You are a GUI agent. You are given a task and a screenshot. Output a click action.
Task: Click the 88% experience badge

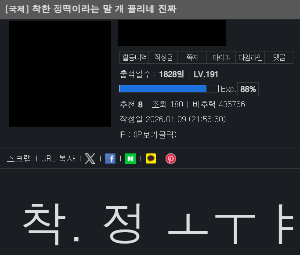[248, 89]
